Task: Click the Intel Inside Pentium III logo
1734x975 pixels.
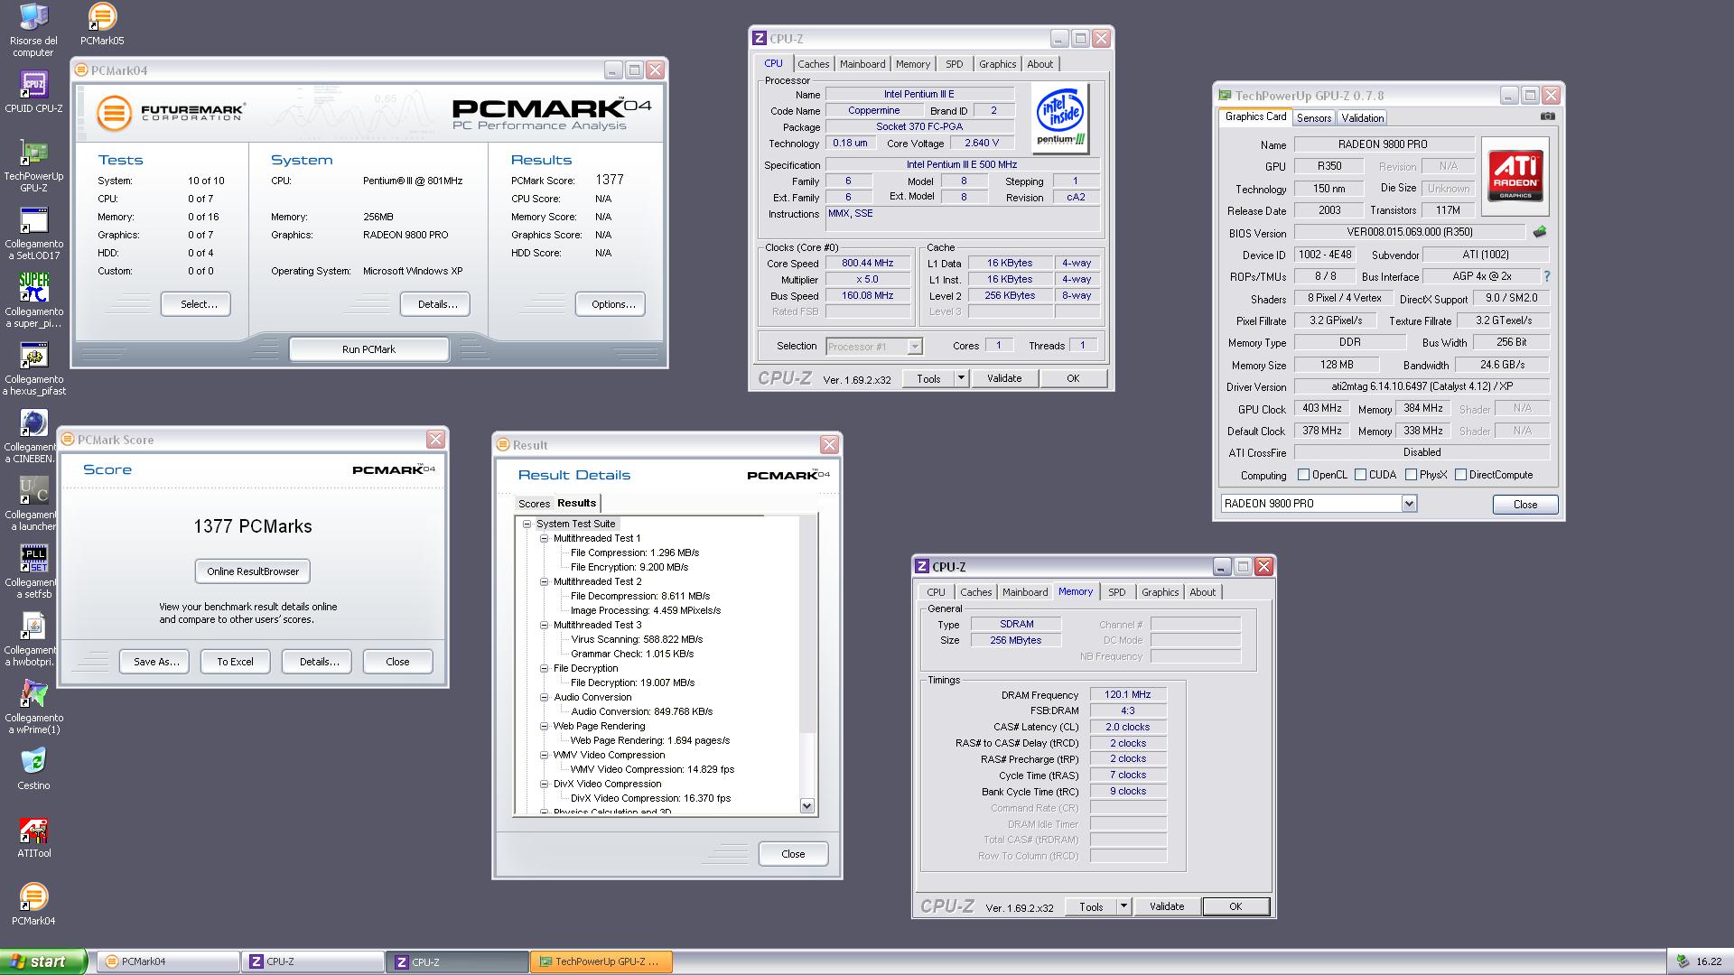Action: tap(1060, 117)
